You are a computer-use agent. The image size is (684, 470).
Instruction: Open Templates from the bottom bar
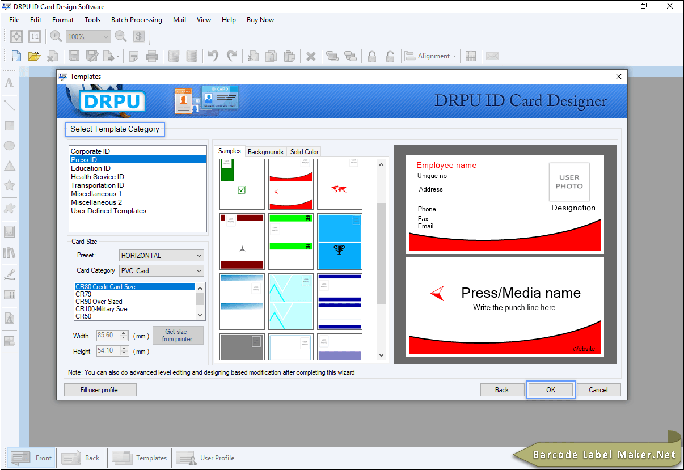click(x=140, y=458)
